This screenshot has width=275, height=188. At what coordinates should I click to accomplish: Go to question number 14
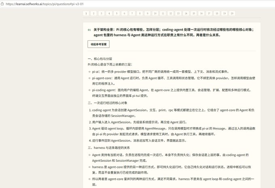(186, 13)
